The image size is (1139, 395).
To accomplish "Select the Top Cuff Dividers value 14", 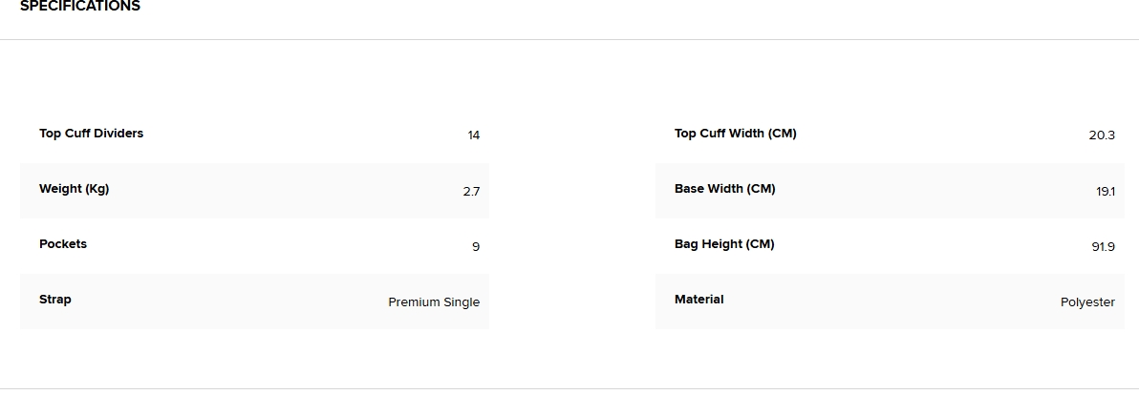I will click(x=473, y=135).
